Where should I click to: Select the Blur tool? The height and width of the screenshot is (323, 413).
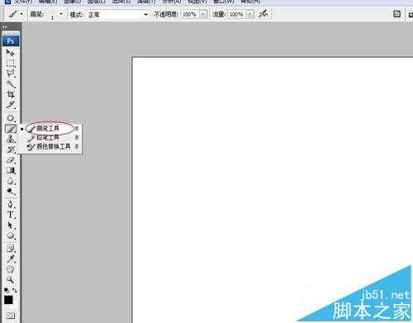pyautogui.click(x=11, y=181)
